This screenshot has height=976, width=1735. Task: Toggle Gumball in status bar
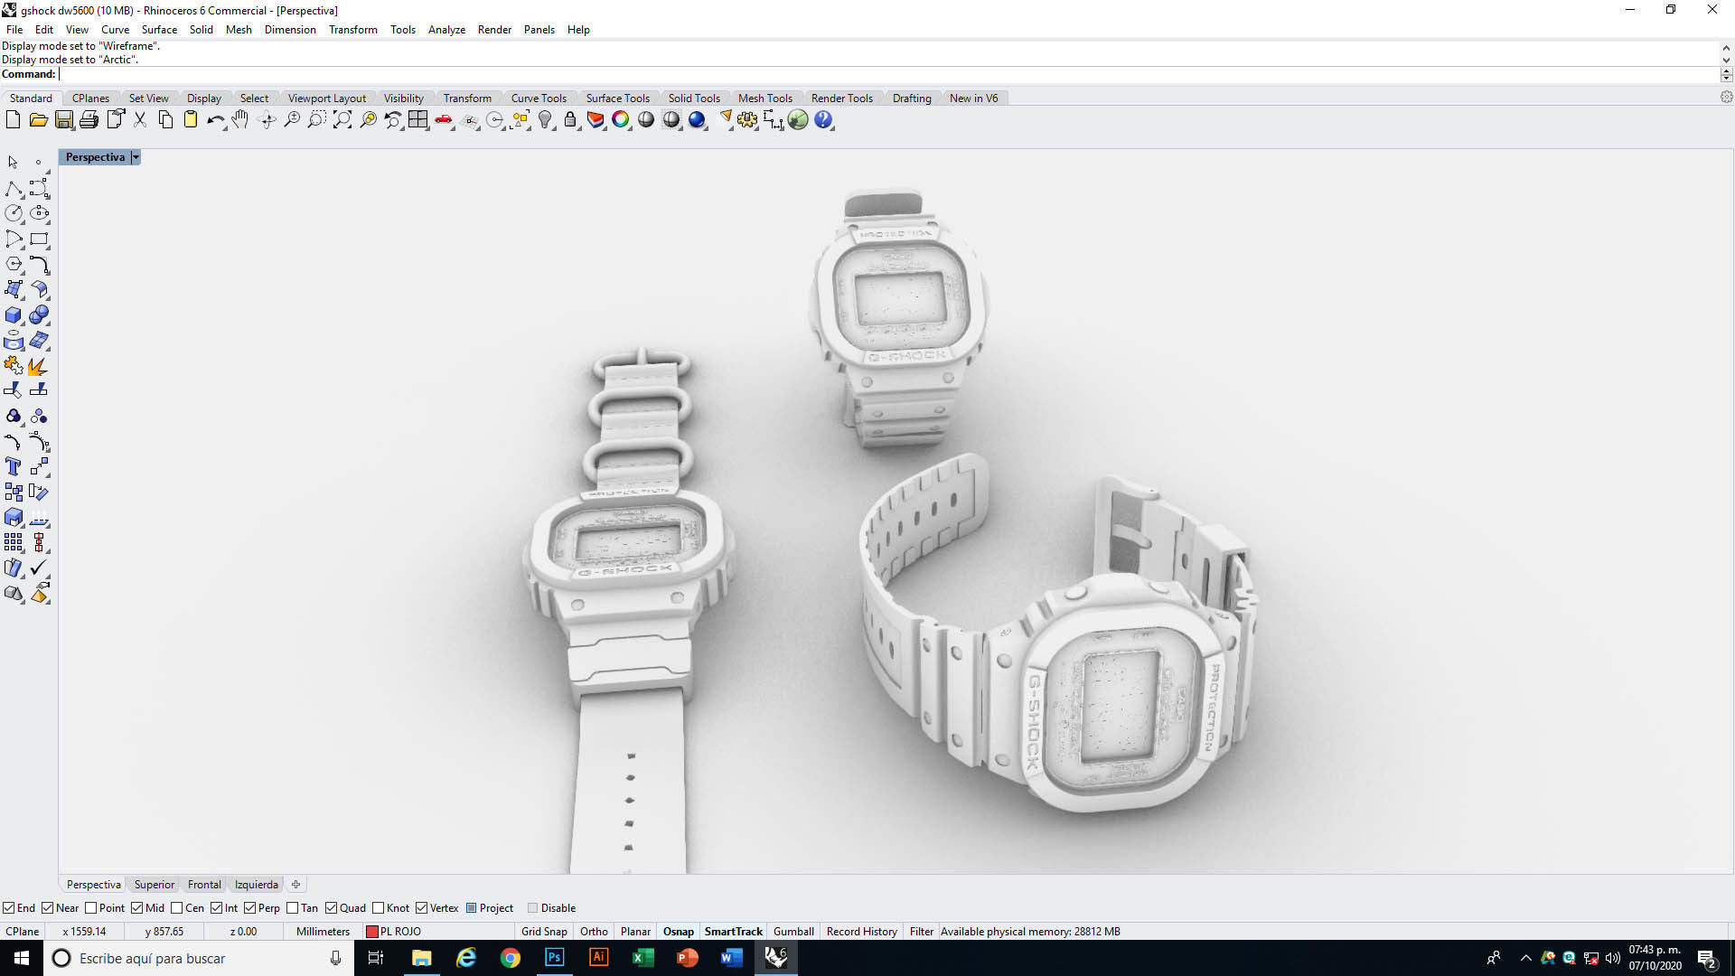793,932
